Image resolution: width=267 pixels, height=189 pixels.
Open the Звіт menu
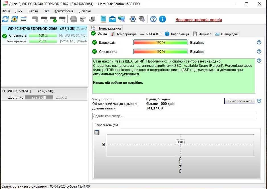pyautogui.click(x=46, y=11)
